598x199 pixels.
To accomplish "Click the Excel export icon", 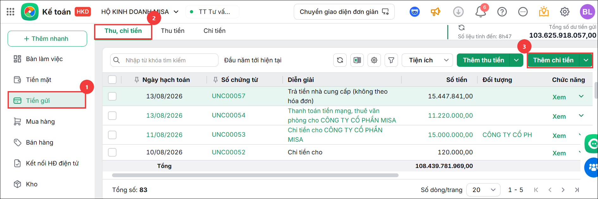I will [357, 60].
